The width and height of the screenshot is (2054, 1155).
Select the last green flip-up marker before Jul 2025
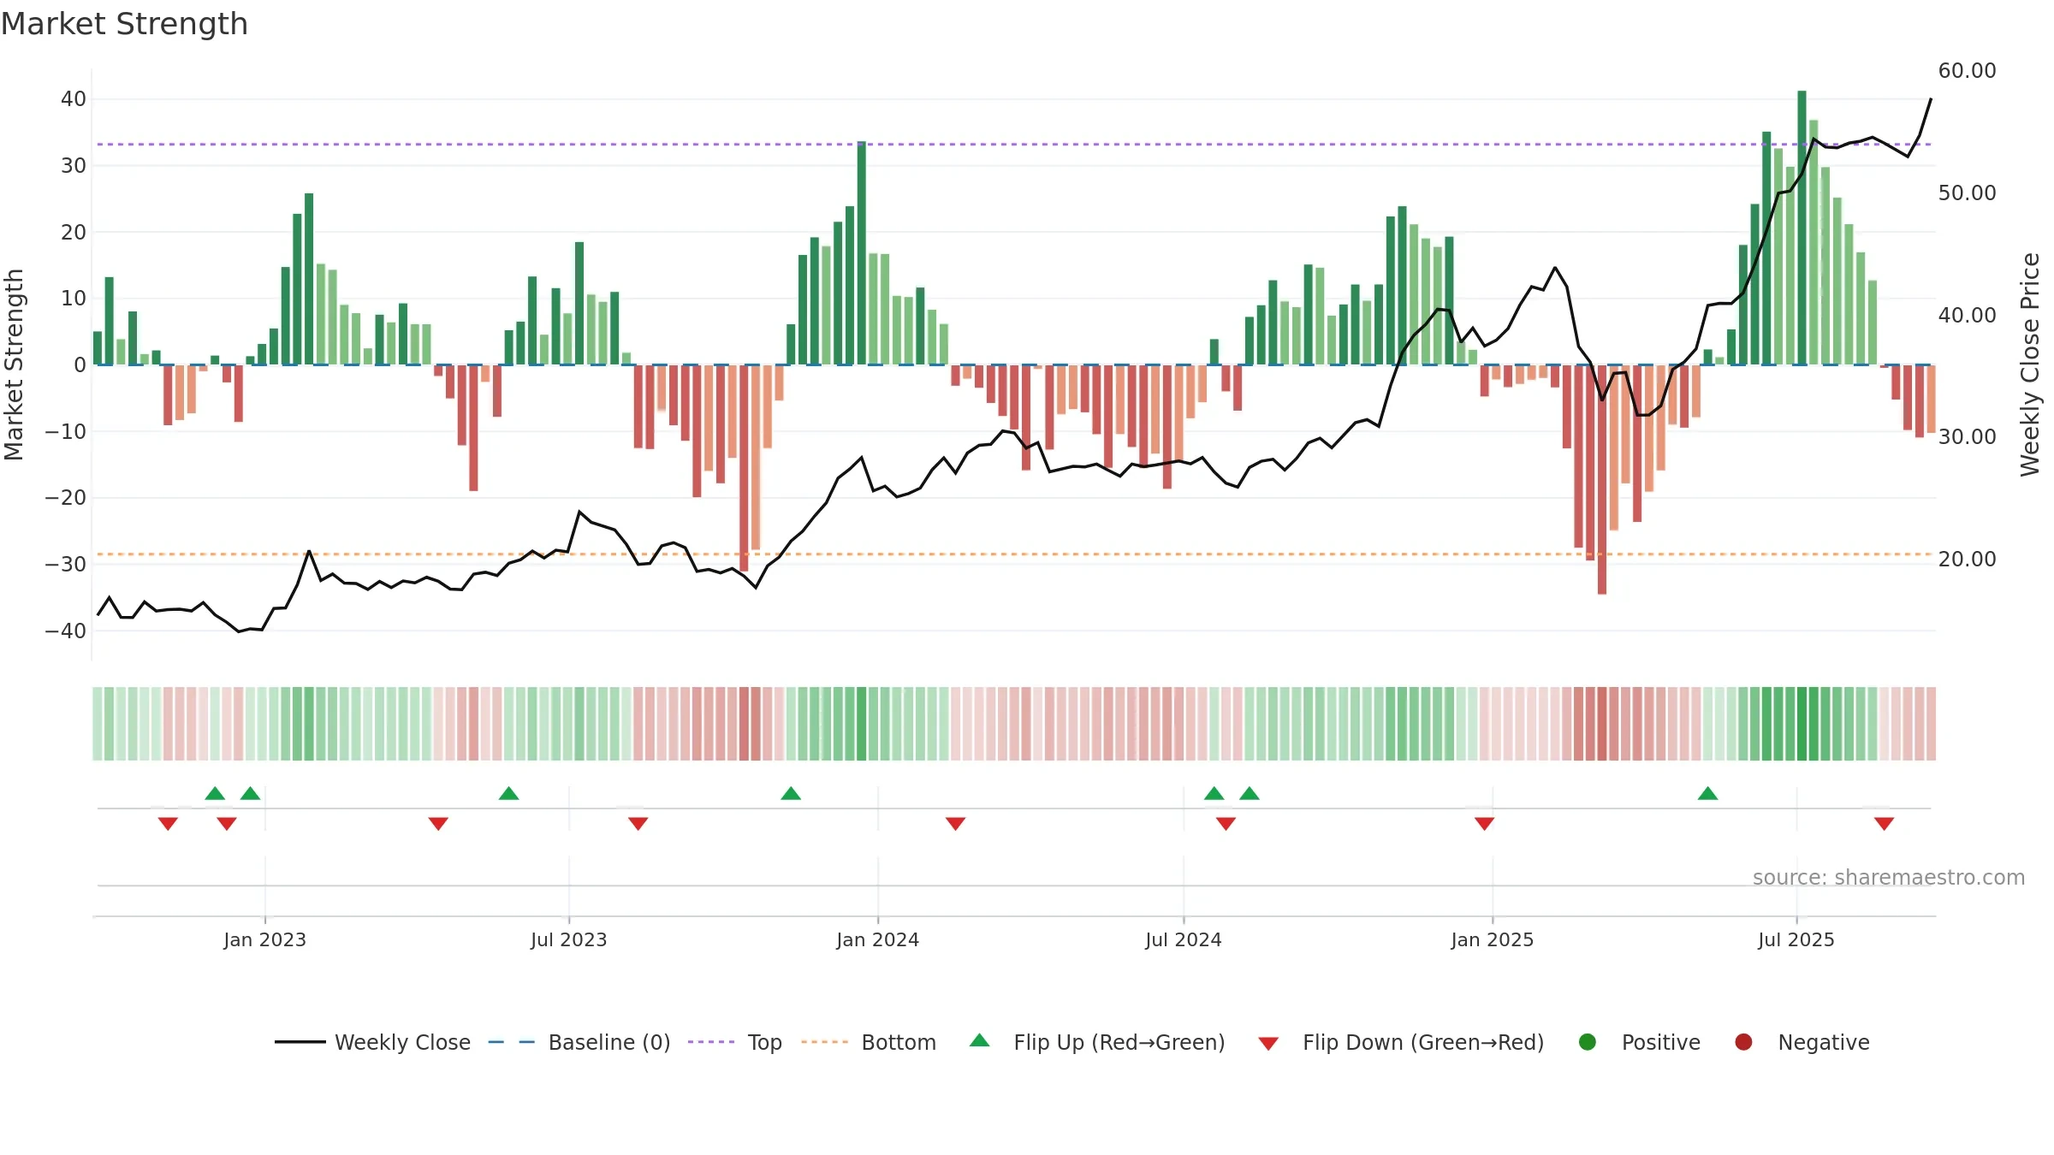[x=1708, y=793]
